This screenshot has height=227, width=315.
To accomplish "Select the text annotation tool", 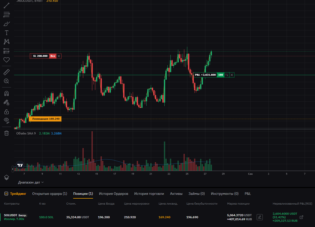I will click(7, 33).
